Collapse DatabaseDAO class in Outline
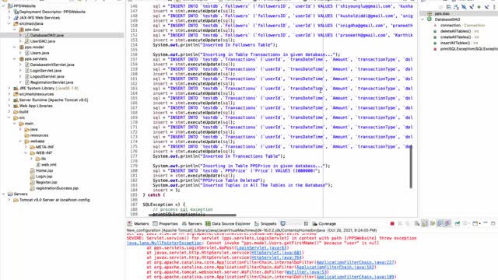This screenshot has height=280, width=498. click(x=423, y=19)
